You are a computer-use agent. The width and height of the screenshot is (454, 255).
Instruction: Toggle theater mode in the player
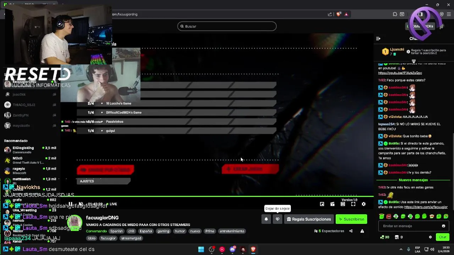pos(343,204)
